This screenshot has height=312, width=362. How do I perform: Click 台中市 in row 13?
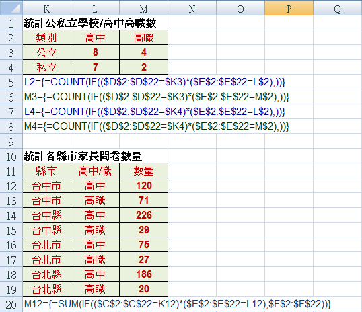[46, 200]
